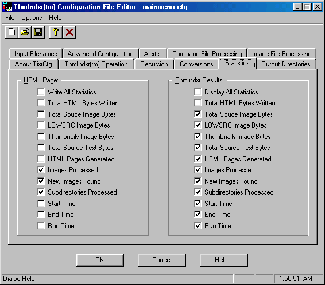Open a configuration file via folder icon

[x=25, y=32]
